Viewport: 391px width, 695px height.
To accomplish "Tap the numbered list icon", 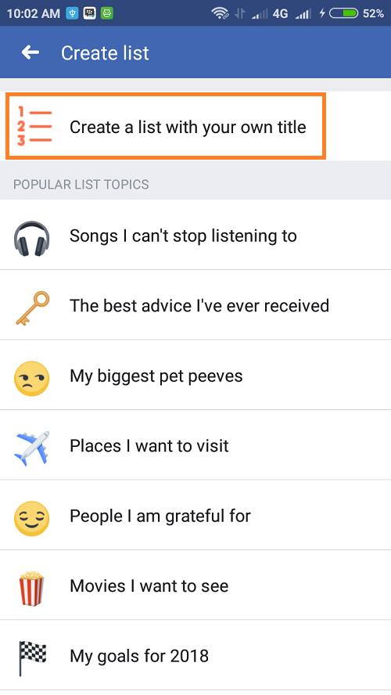I will 34,126.
